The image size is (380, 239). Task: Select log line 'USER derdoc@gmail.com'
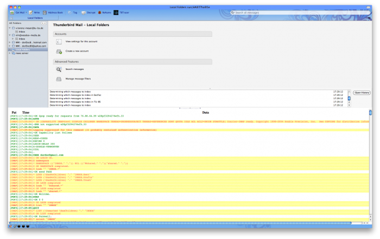click(x=37, y=155)
